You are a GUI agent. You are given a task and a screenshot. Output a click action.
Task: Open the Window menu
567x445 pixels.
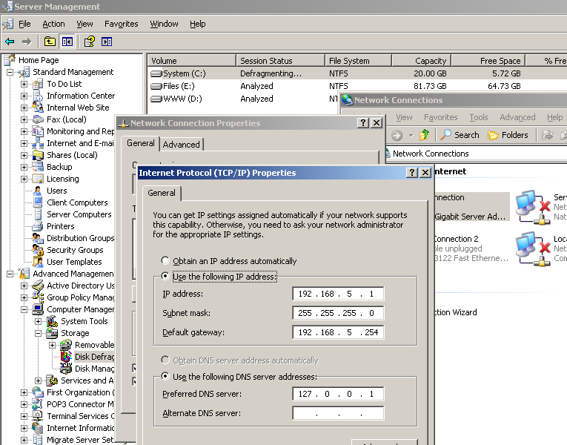[x=164, y=24]
